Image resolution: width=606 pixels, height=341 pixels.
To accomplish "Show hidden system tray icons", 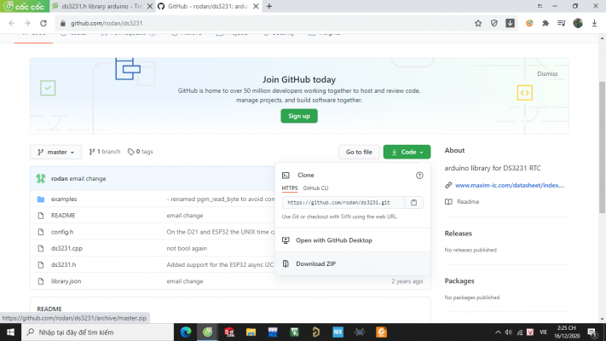I will point(498,332).
